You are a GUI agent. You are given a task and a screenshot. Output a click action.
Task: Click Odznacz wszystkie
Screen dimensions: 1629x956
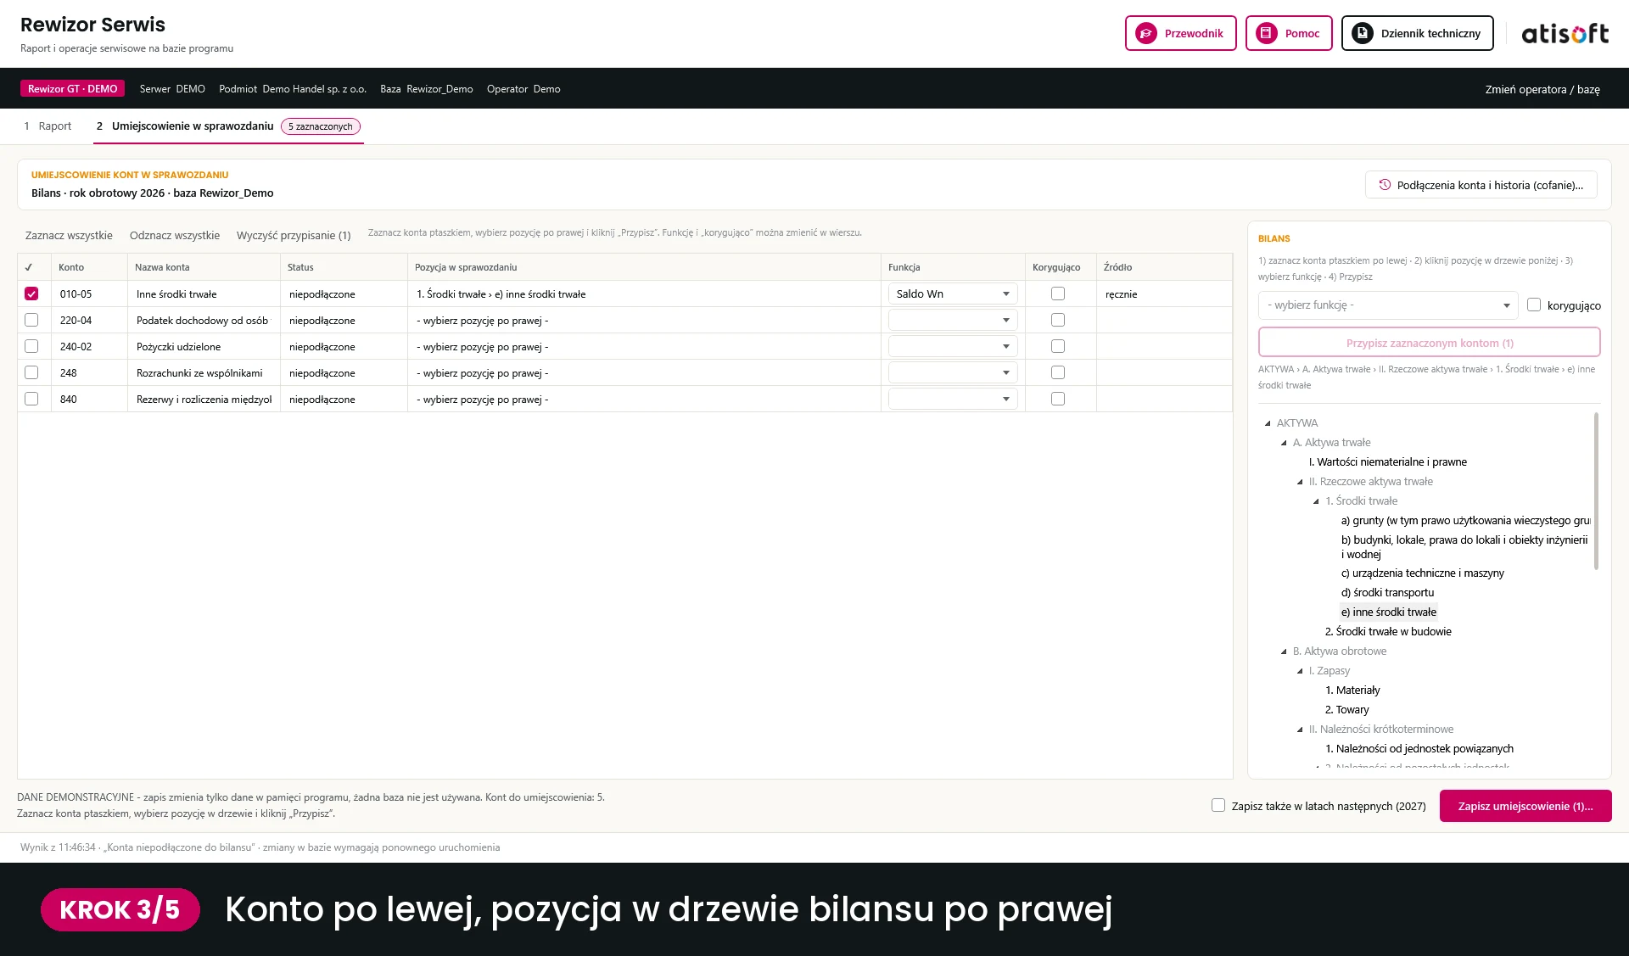175,235
